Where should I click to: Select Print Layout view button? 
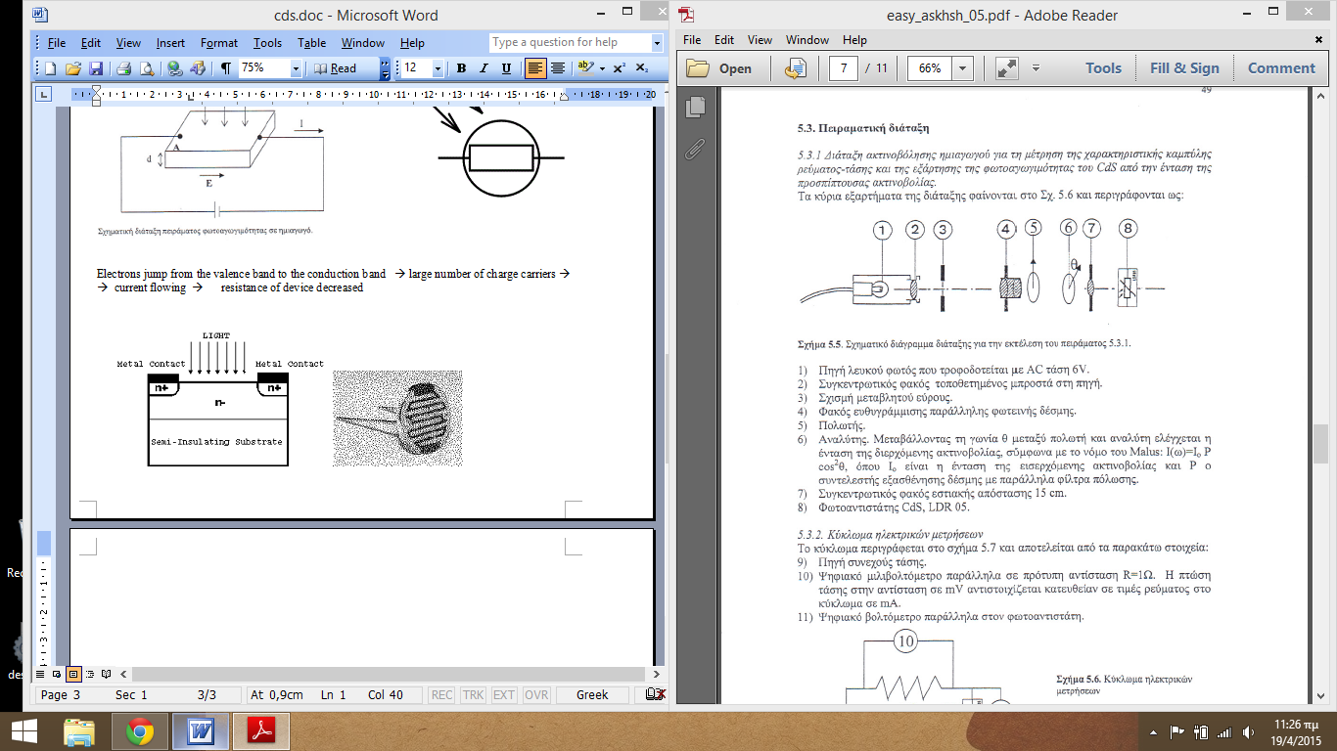(73, 674)
